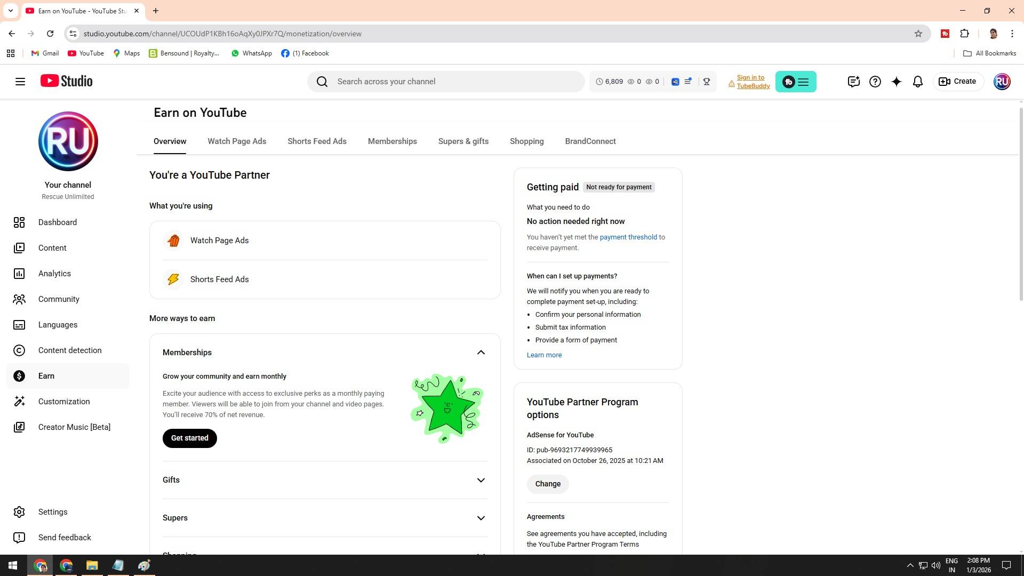The width and height of the screenshot is (1024, 576).
Task: Expand the Supers section
Action: tap(481, 518)
